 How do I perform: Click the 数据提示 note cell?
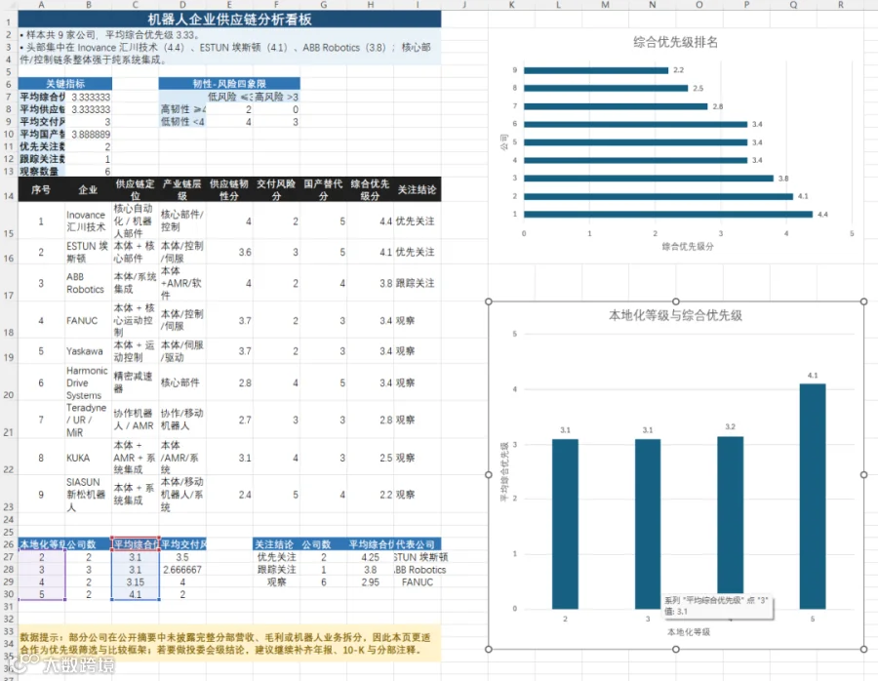(229, 644)
